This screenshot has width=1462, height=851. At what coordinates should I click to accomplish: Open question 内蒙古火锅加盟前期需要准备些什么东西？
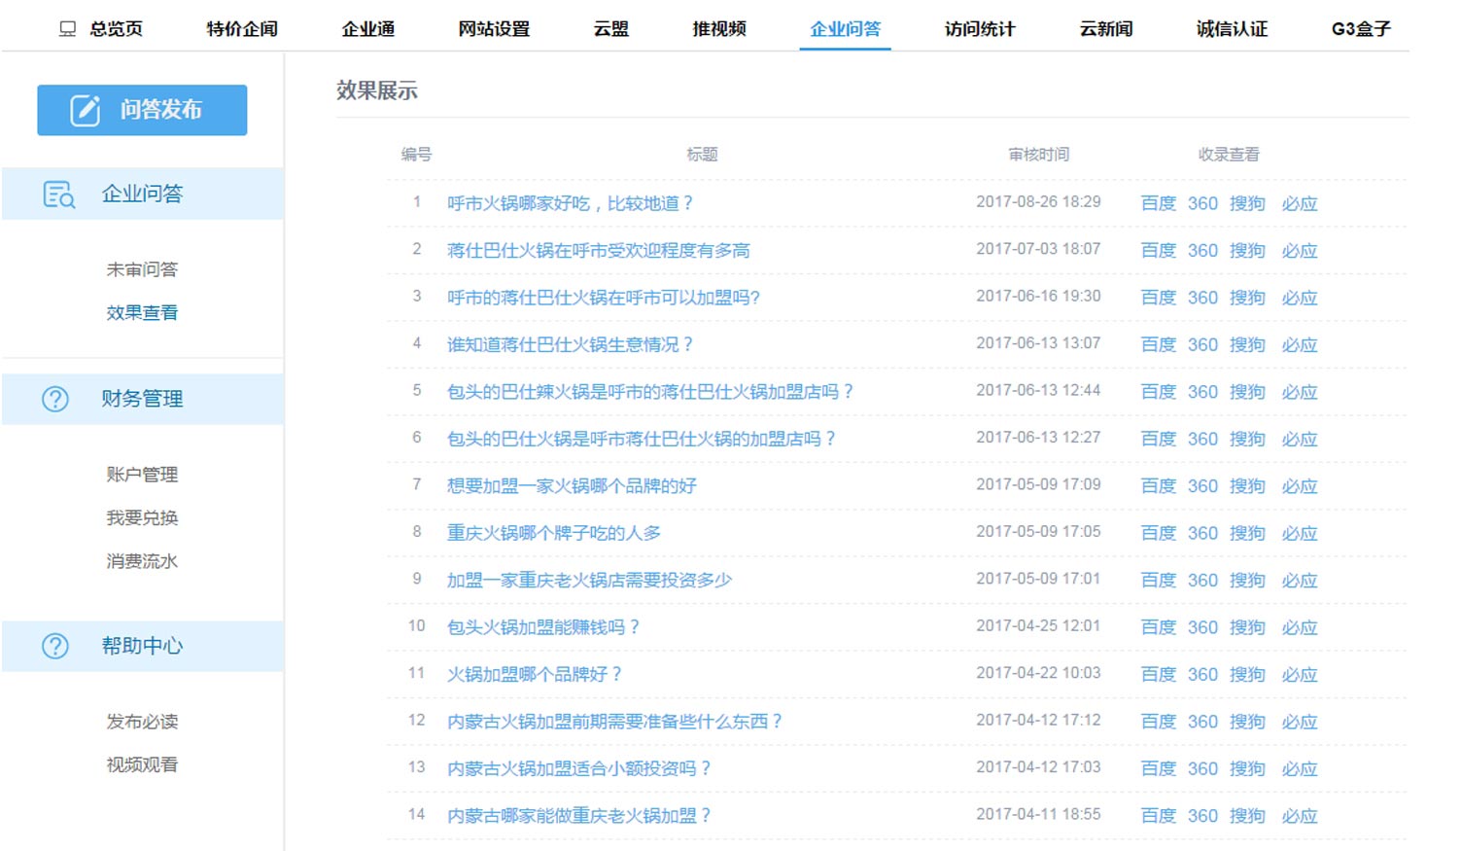(615, 722)
